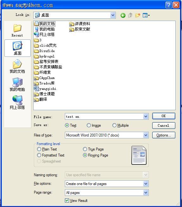Select 桌面 in the places sidebar
The width and height of the screenshot is (182, 207).
pos(17,48)
